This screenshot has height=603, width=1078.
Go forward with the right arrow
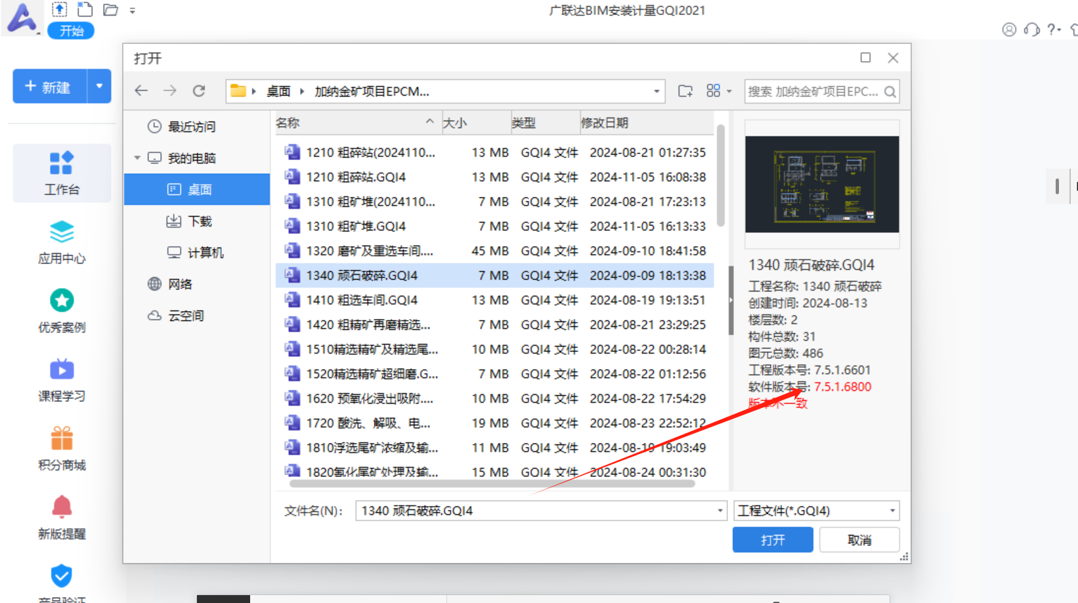pos(170,91)
